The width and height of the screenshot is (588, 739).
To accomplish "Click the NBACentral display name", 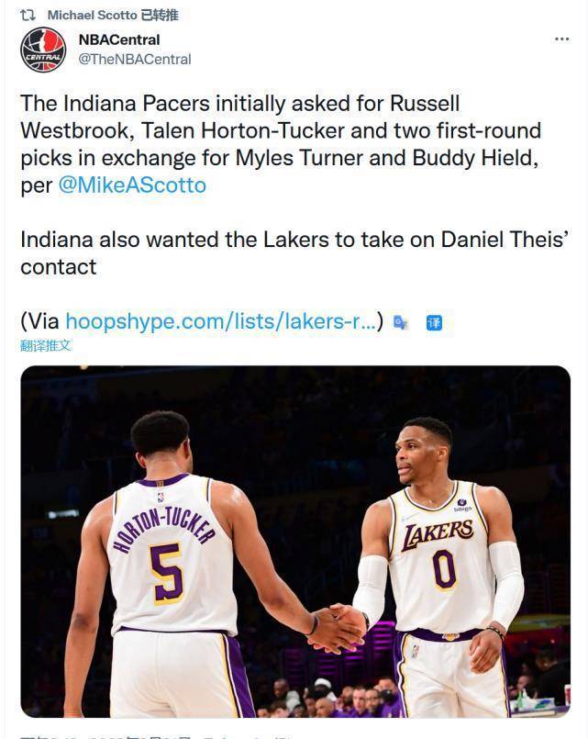I will tap(119, 40).
